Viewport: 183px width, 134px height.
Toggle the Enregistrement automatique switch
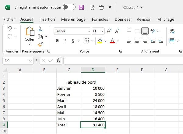(x=69, y=7)
